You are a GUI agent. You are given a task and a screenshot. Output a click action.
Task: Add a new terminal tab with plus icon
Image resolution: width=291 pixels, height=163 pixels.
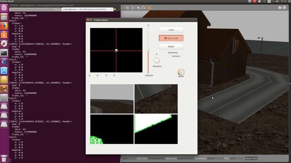115,9
